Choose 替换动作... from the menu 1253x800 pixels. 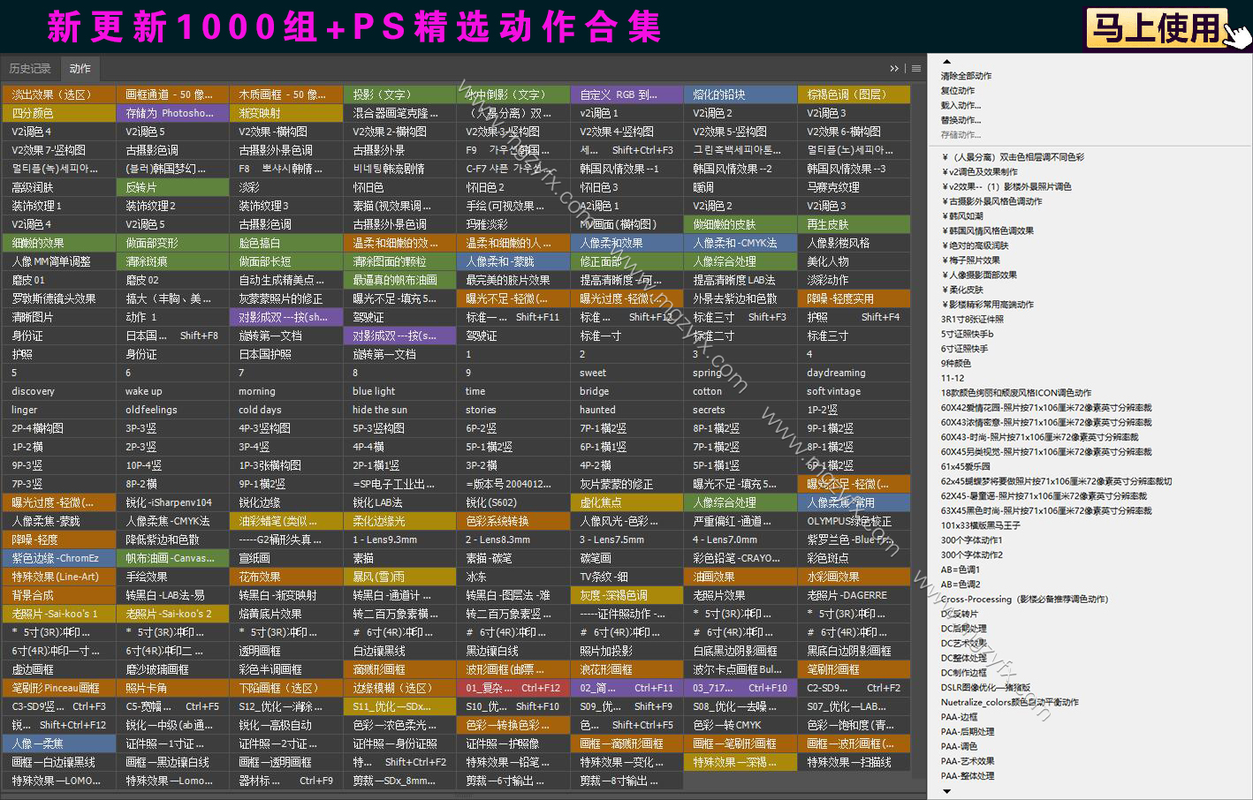(961, 120)
